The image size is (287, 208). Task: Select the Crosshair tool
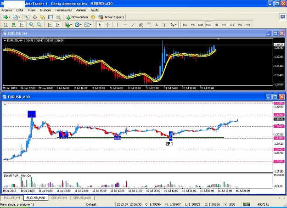tap(108, 25)
